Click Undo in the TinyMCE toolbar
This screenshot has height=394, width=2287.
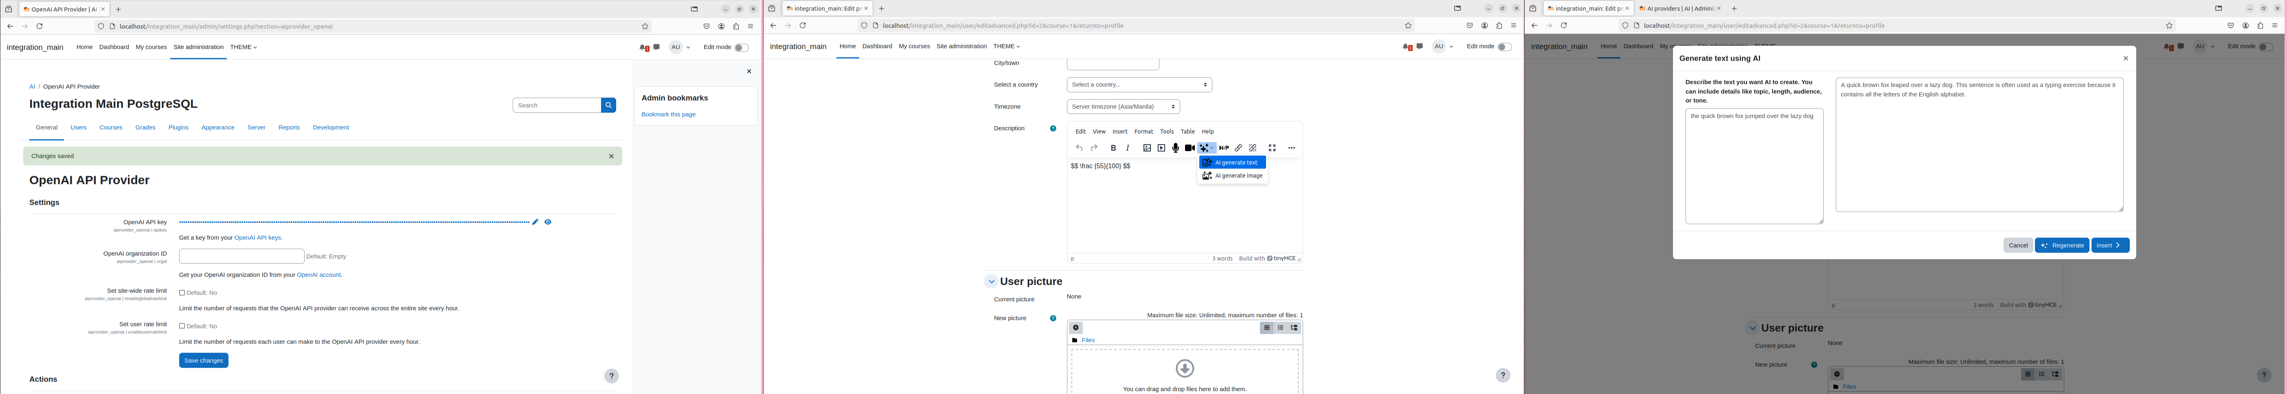click(1079, 148)
